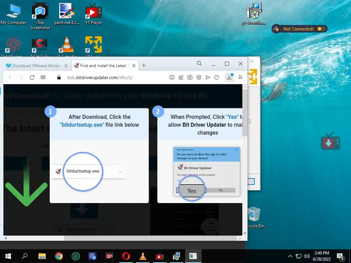
Task: Go back in the browser
Action: (x=10, y=77)
